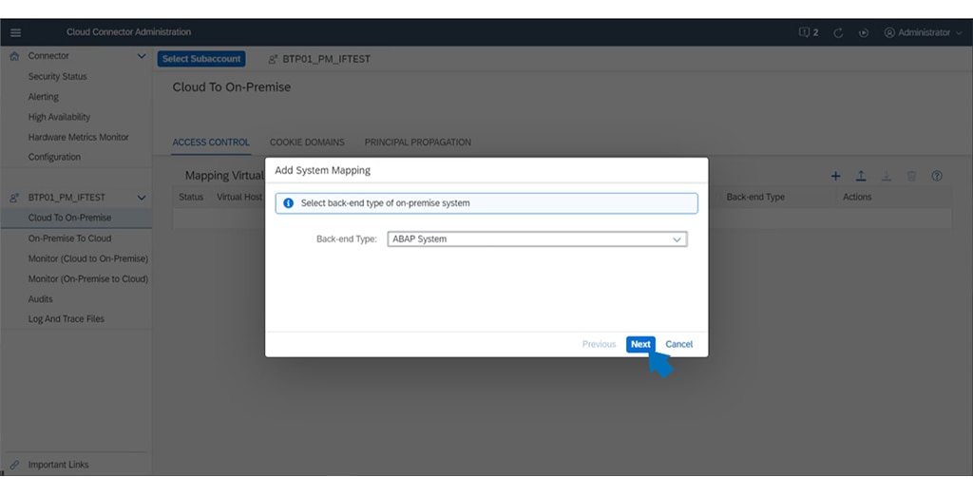Open the notifications icon showing 2

[x=809, y=32]
